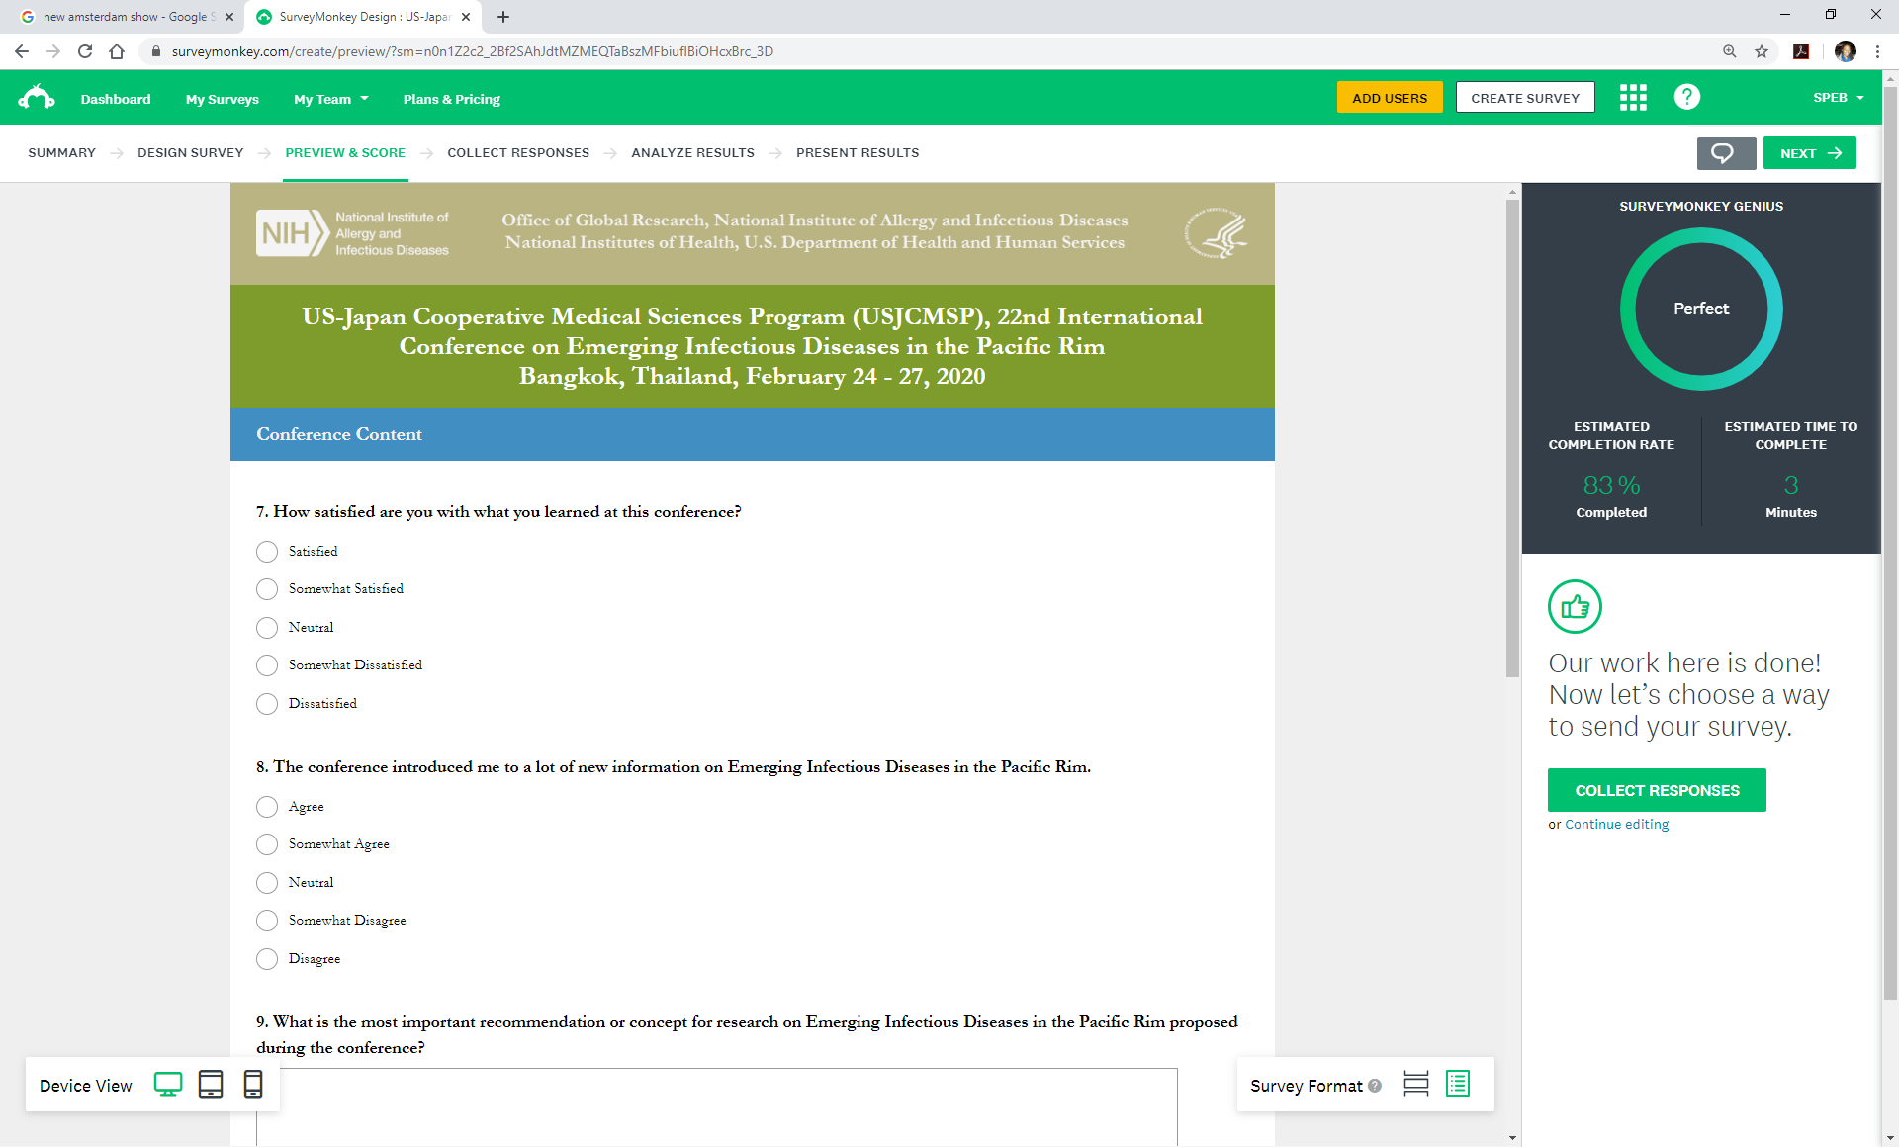Switch to tablet device view

[211, 1085]
